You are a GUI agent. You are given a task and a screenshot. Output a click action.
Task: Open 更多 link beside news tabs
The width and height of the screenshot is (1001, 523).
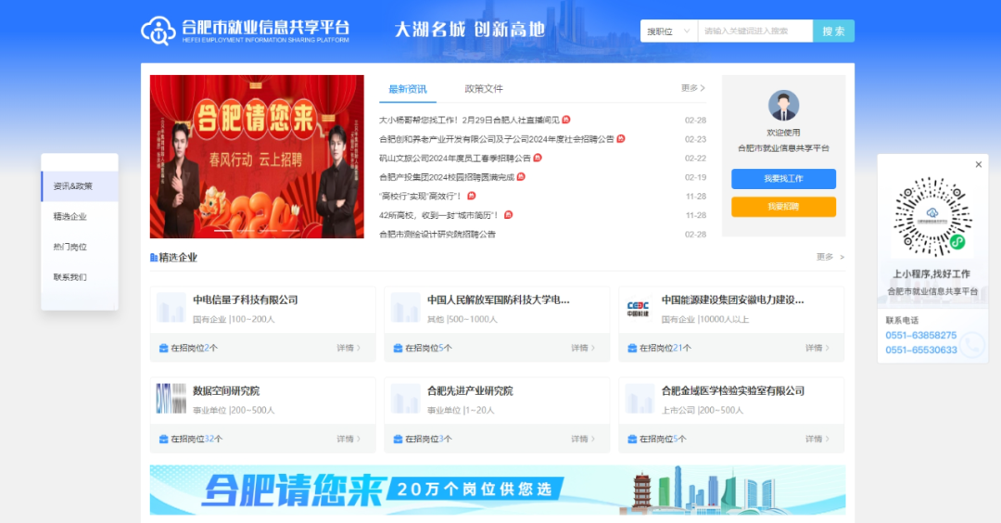[x=693, y=88]
